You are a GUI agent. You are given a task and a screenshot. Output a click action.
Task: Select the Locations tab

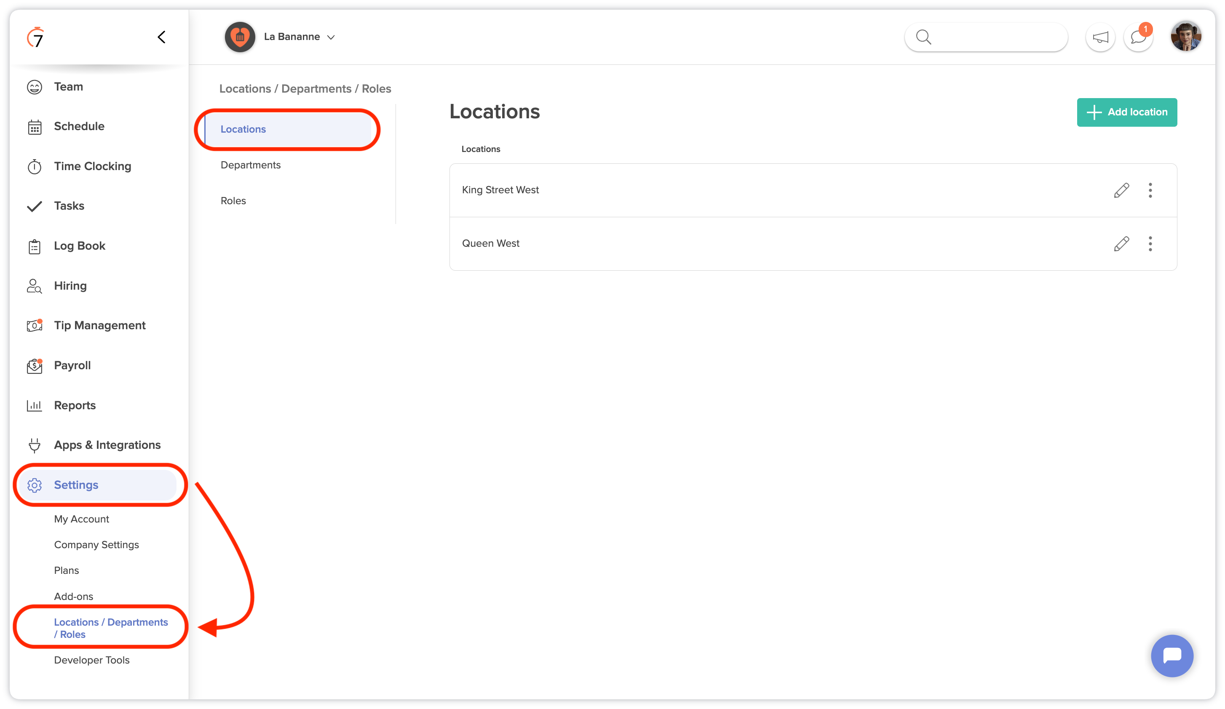point(288,129)
